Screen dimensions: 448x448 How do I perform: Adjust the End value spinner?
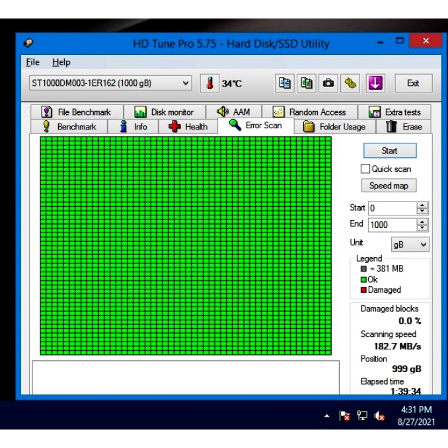click(x=422, y=225)
